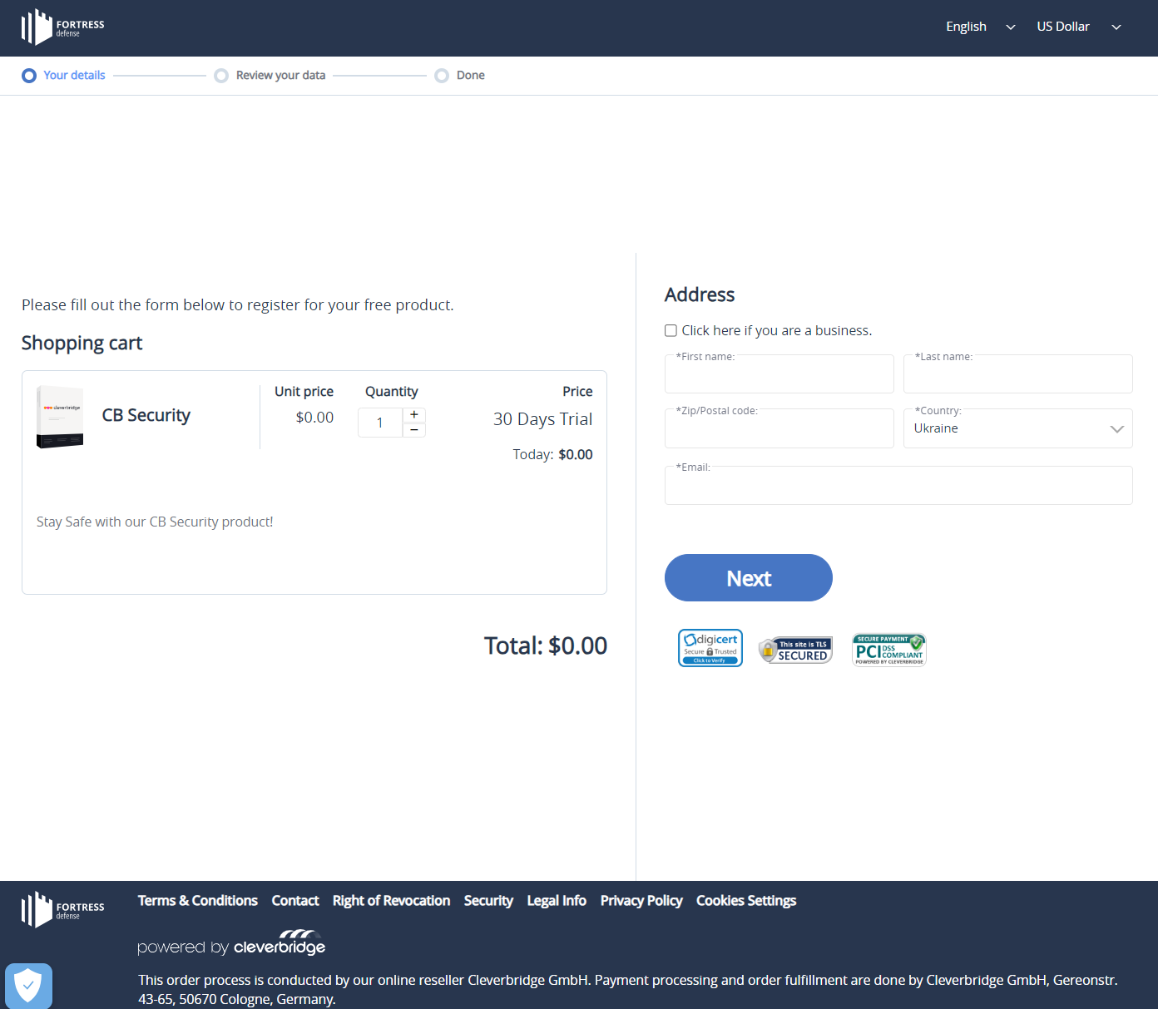Expand the Country dropdown showing Ukraine
The image size is (1158, 1009).
point(1018,428)
